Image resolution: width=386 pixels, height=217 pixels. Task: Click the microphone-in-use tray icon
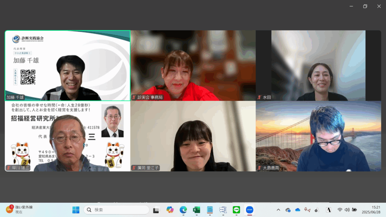click(x=307, y=210)
